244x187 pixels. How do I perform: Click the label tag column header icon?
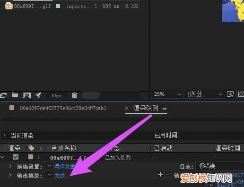click(x=31, y=148)
